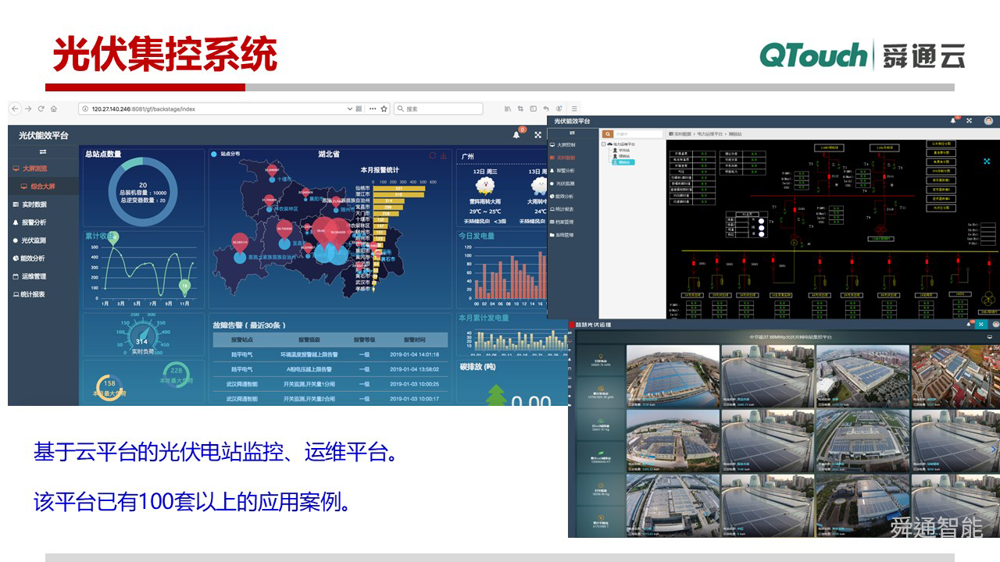Click the browser search input field
The width and height of the screenshot is (1000, 562).
442,108
